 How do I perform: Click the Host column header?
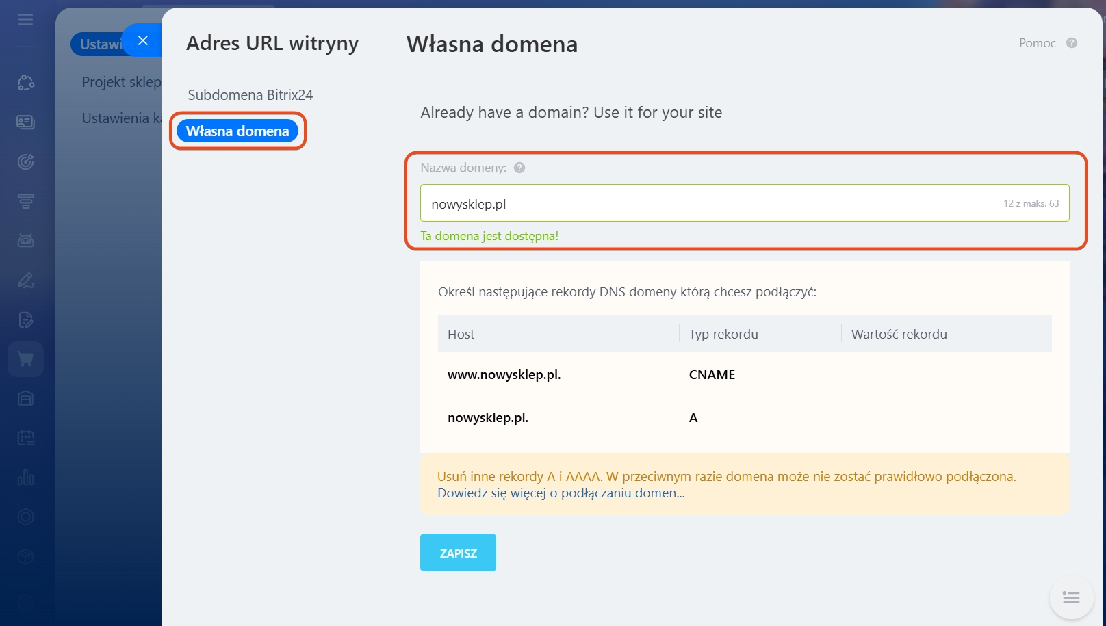pyautogui.click(x=461, y=335)
